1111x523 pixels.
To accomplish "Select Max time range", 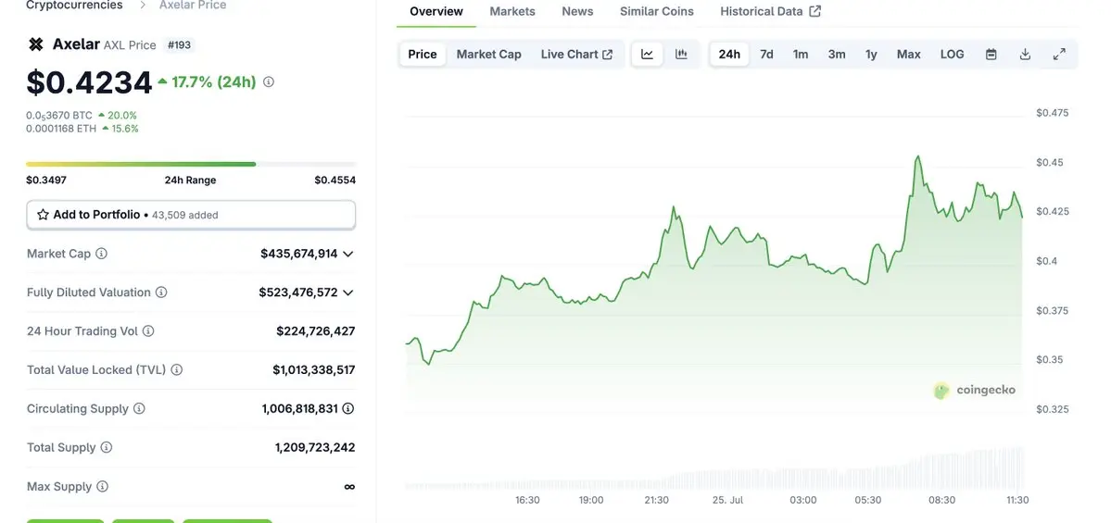I will pos(909,55).
